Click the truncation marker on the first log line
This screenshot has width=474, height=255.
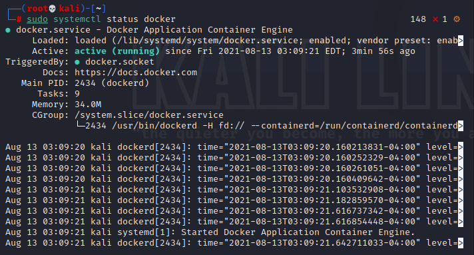(x=461, y=147)
